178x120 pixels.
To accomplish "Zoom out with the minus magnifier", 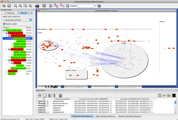I will [16, 6].
